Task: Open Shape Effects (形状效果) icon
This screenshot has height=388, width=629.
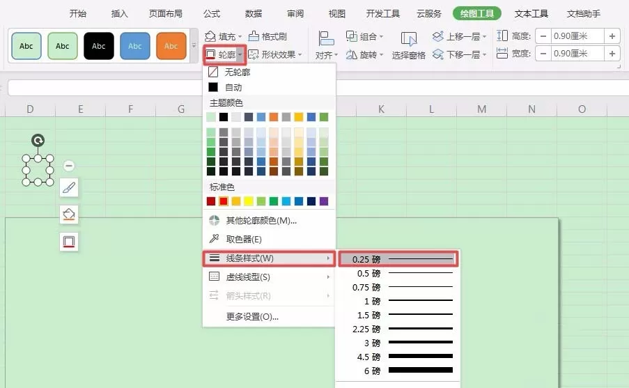Action: coord(253,54)
